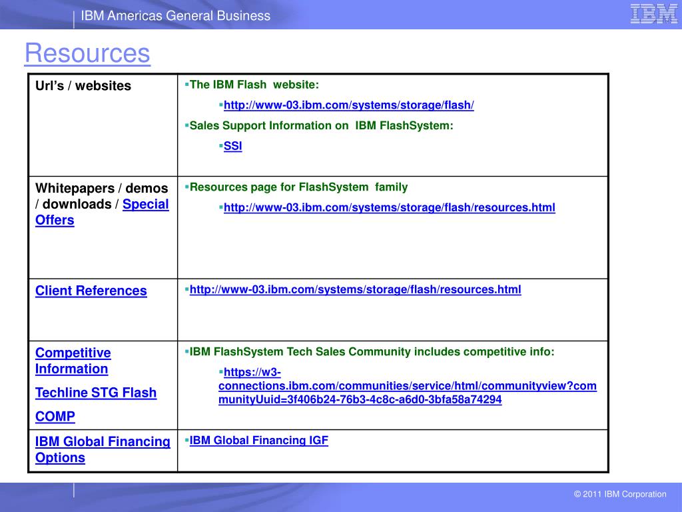Click "Sales Support Information on IBM FlashSystem:" text
Screen dimensions: 682x512
pyautogui.click(x=322, y=125)
